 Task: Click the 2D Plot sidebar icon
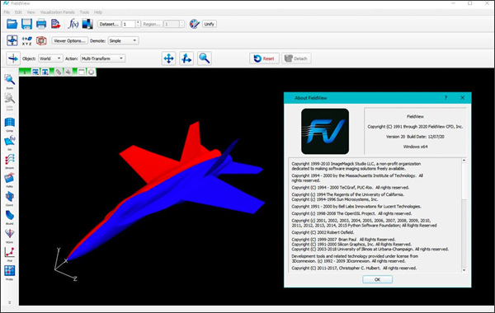pyautogui.click(x=9, y=254)
